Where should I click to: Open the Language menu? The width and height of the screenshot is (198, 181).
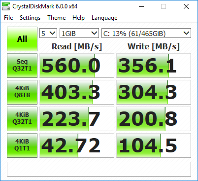tap(104, 18)
